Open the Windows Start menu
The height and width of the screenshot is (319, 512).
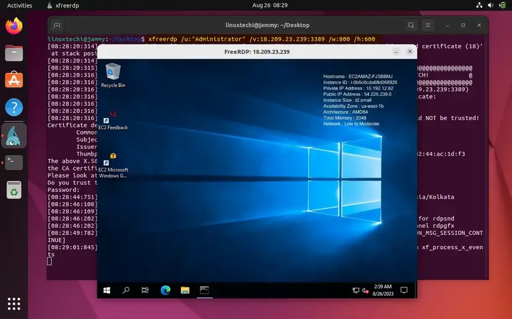[106, 290]
